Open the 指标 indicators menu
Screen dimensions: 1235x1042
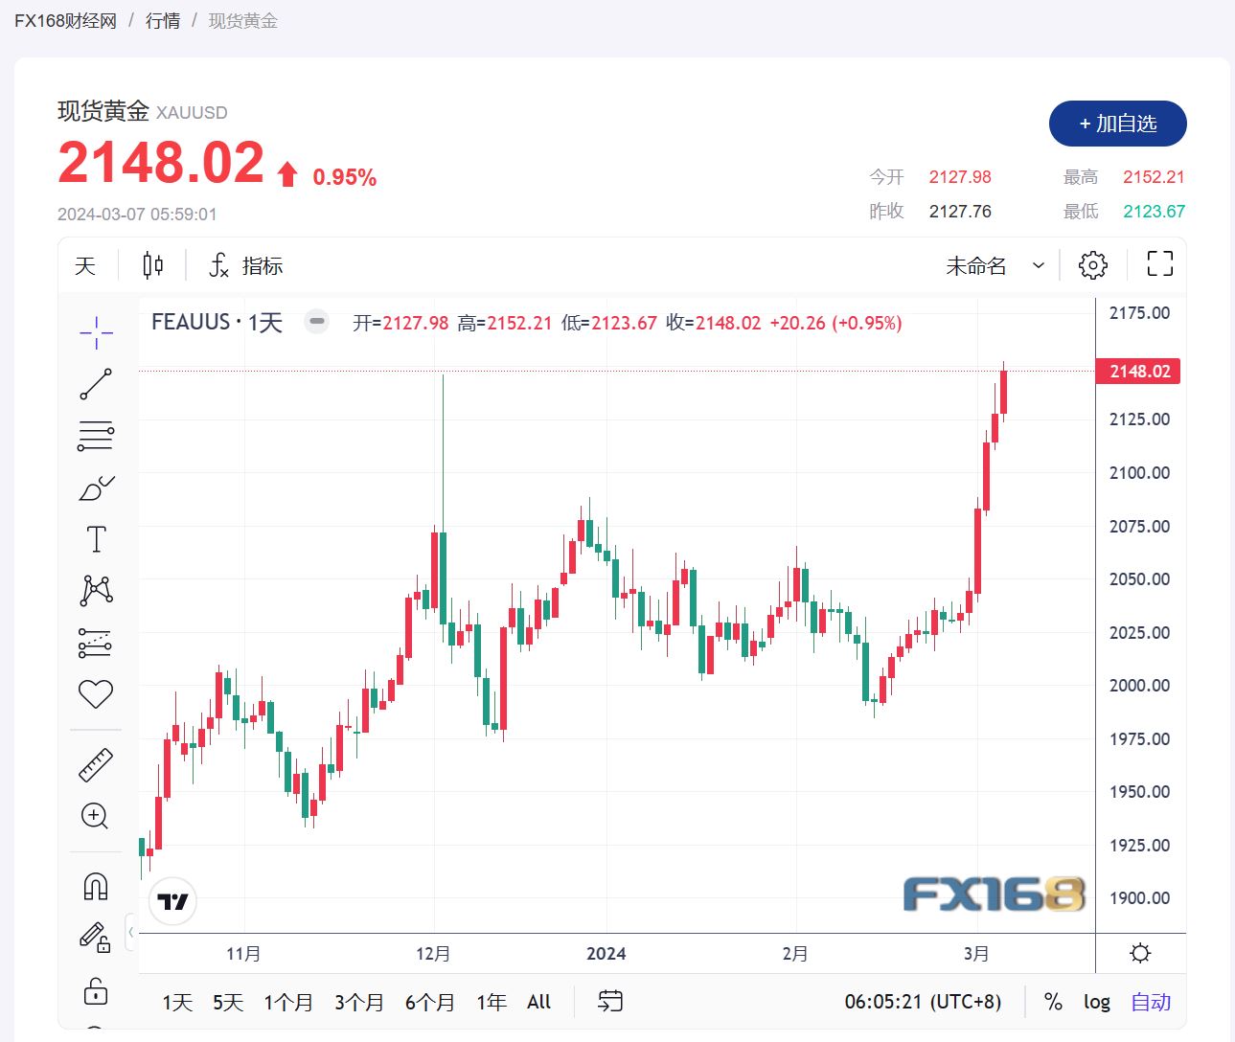[x=246, y=265]
